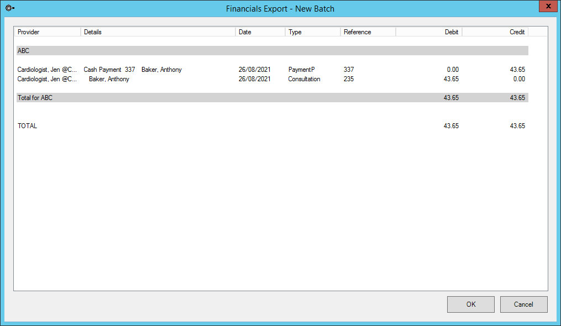Click credit amount in the TOTAL row
The width and height of the screenshot is (561, 326).
(517, 126)
